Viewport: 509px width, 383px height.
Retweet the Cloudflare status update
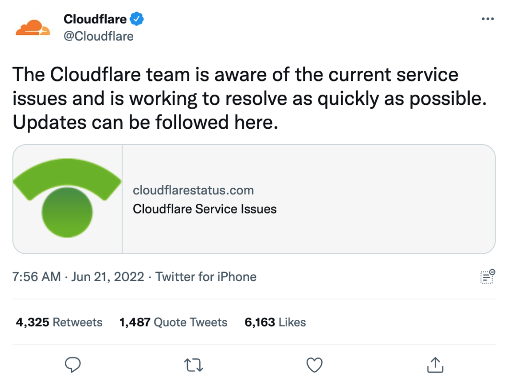(193, 364)
